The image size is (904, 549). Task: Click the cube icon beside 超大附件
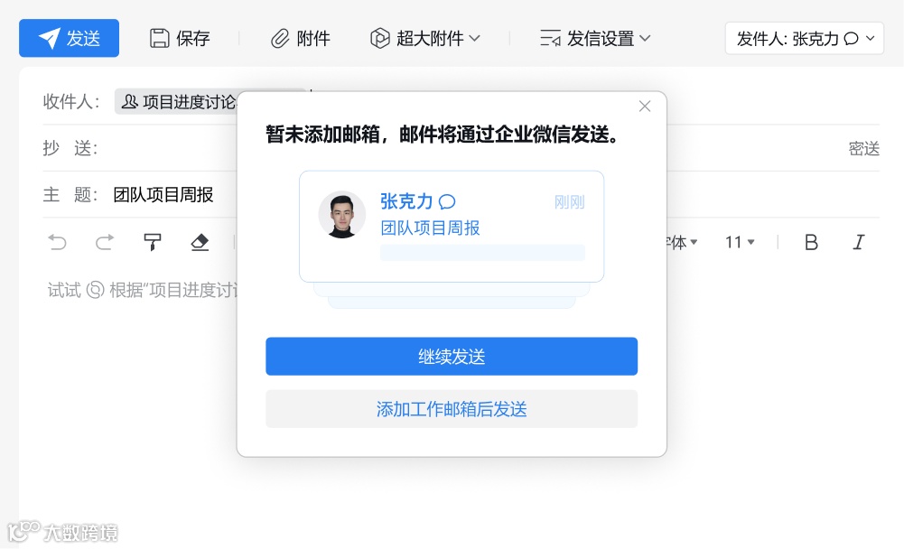(x=380, y=38)
